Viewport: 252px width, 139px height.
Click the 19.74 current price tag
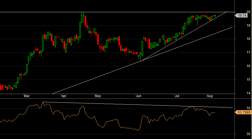coord(241,16)
